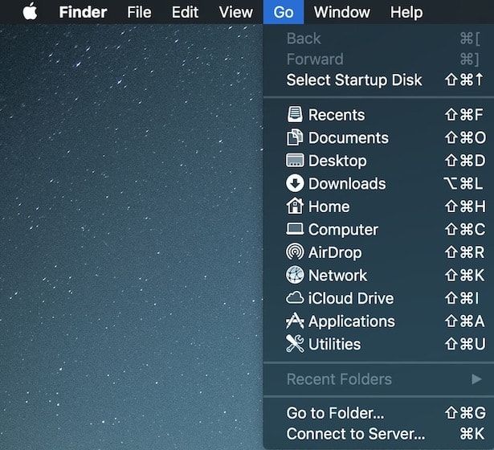494x450 pixels.
Task: Click the Home house icon
Action: click(295, 207)
